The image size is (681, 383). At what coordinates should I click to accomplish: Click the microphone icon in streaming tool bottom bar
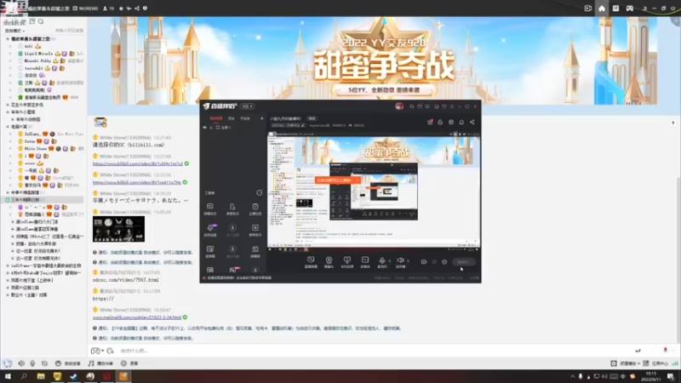[381, 261]
